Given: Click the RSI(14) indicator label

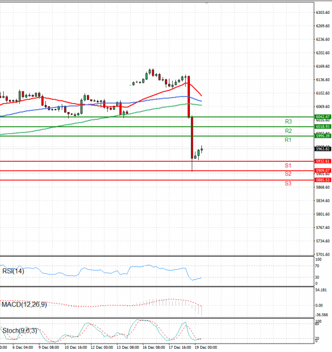Looking at the screenshot, I should click(x=13, y=271).
